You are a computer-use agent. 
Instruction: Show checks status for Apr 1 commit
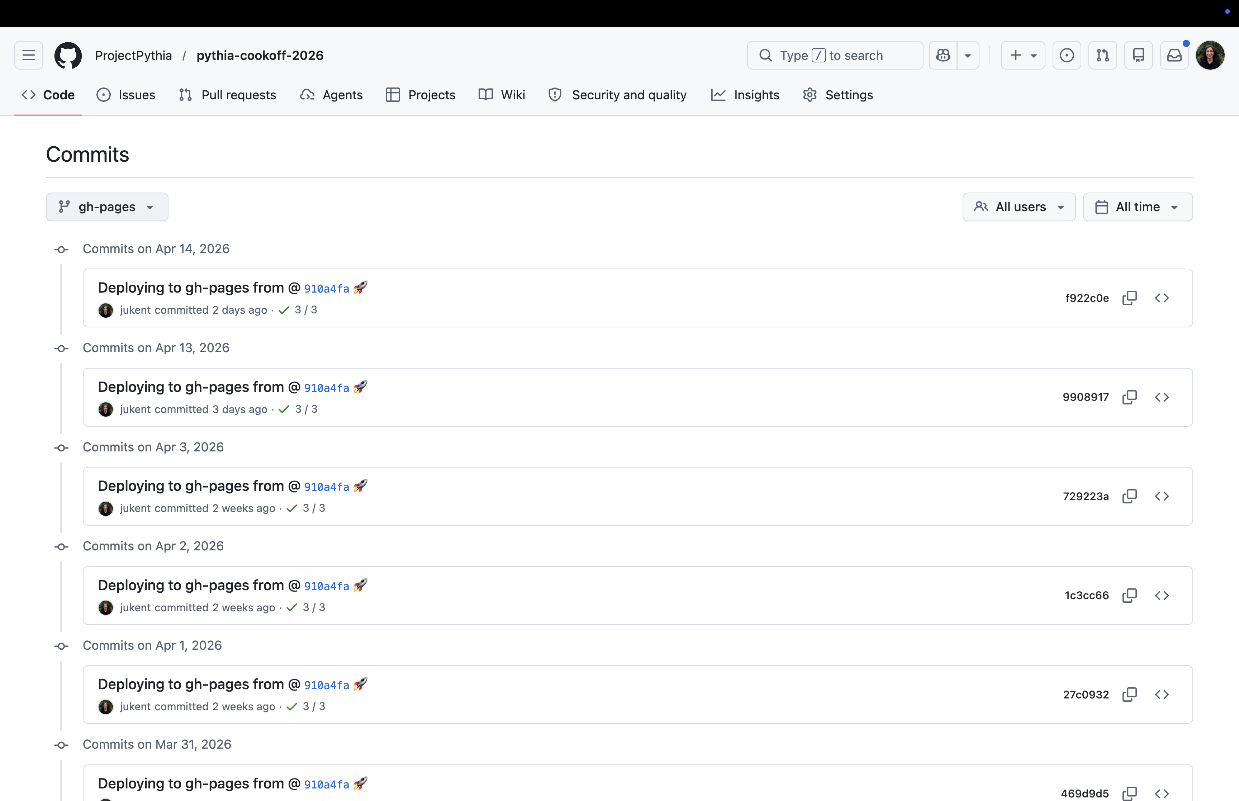306,706
